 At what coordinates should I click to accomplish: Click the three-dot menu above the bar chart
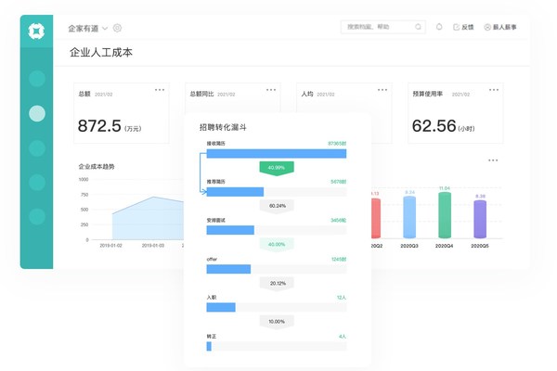click(x=494, y=160)
